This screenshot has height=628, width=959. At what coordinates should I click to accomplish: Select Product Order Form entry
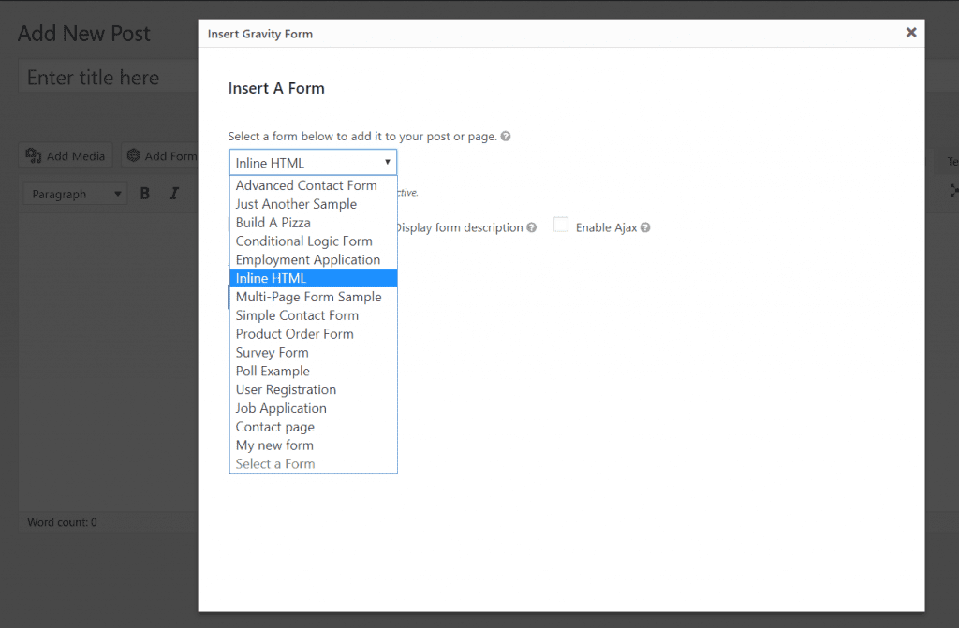click(x=313, y=334)
